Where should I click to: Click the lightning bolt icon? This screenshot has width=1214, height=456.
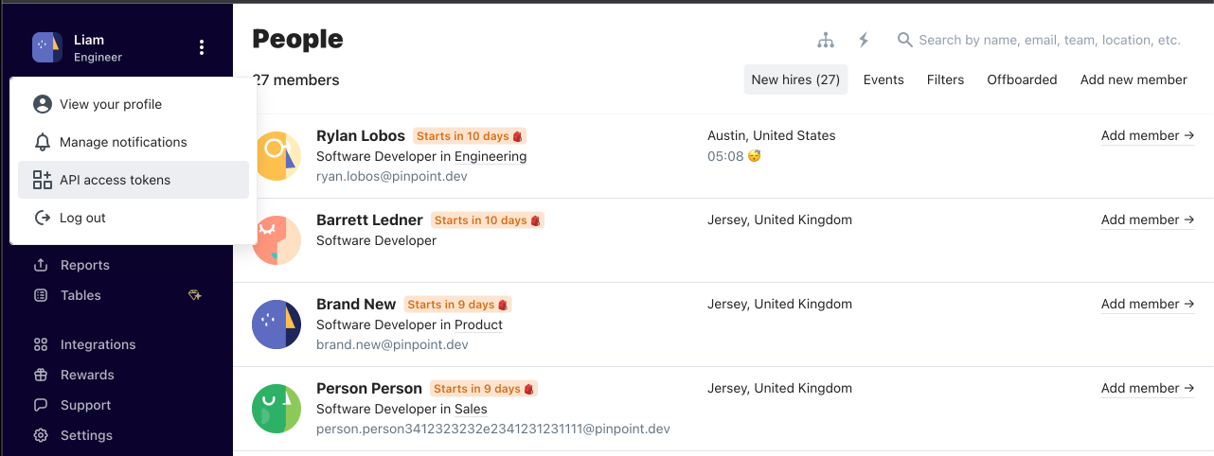[864, 40]
